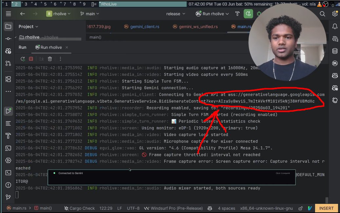Image resolution: width=340 pixels, height=213 pixels.
Task: Expand the Project view dropdown
Action: click(x=28, y=26)
